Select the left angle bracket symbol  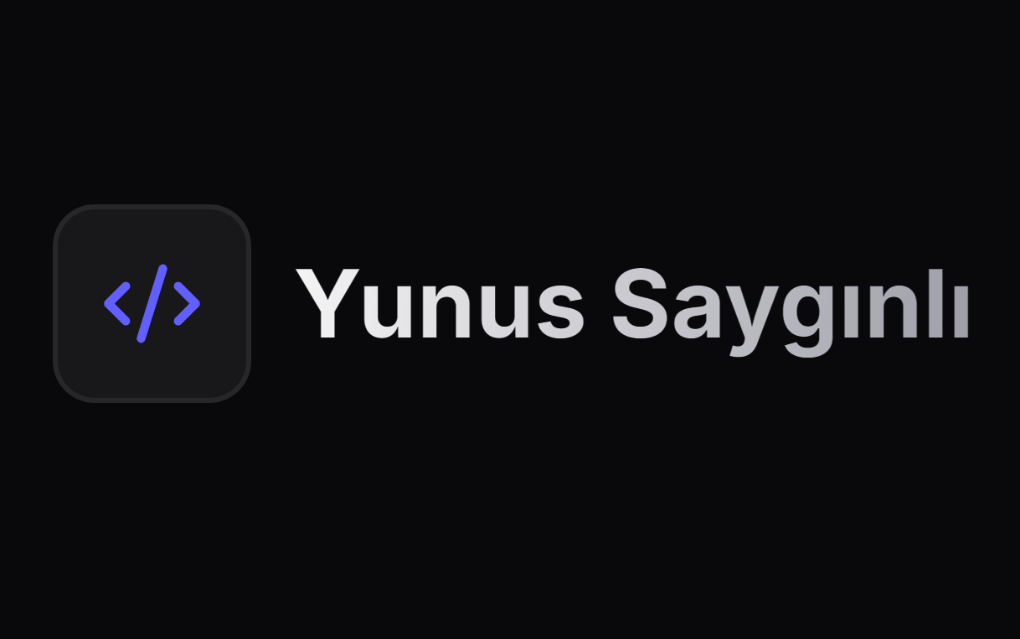tap(116, 303)
